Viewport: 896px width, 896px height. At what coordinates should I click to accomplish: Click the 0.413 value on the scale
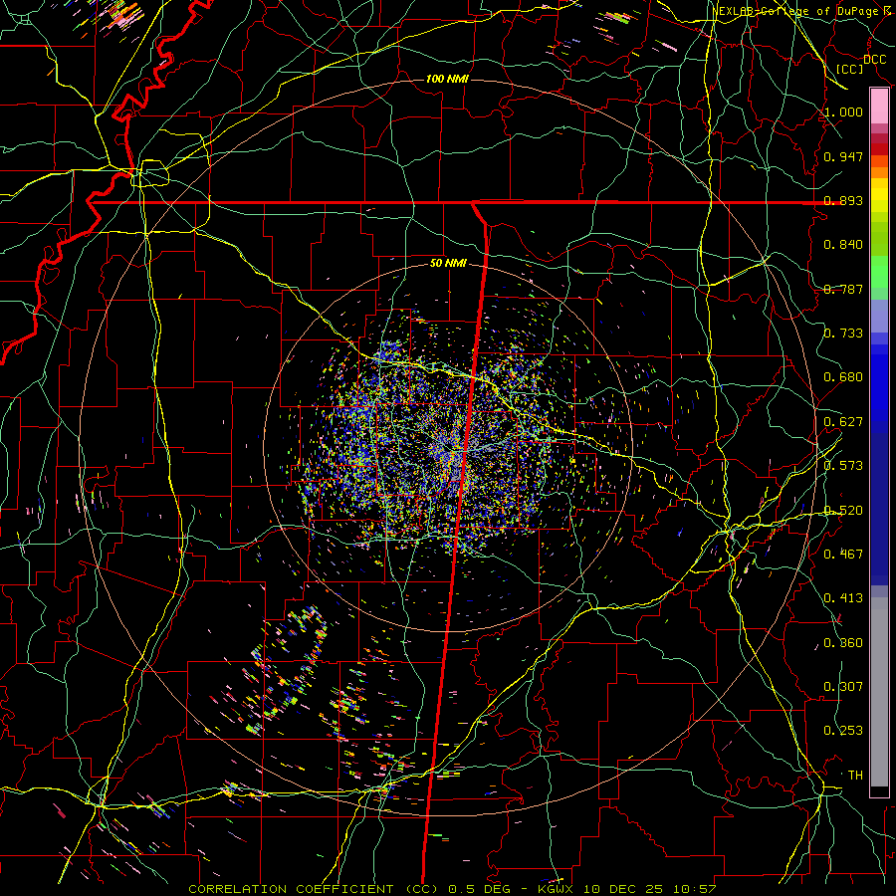coord(843,598)
